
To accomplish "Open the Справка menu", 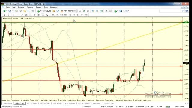I will [x=53, y=7].
